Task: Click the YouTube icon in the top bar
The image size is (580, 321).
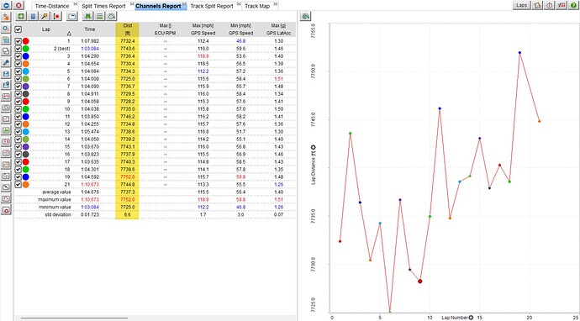Action: click(x=562, y=6)
